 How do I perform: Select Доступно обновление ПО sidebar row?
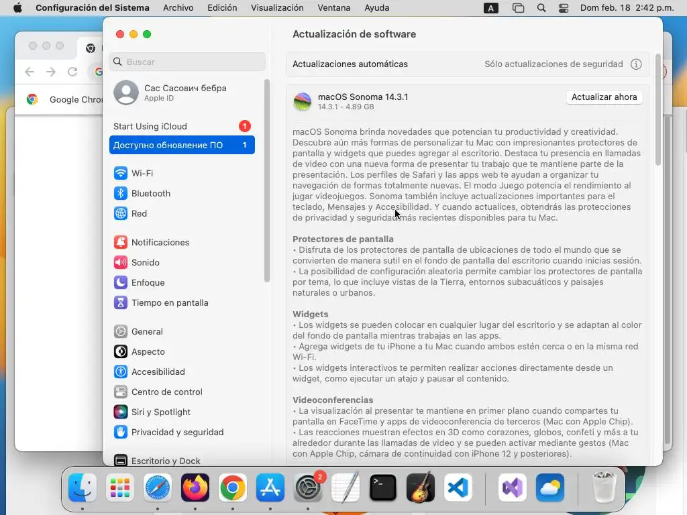(182, 145)
